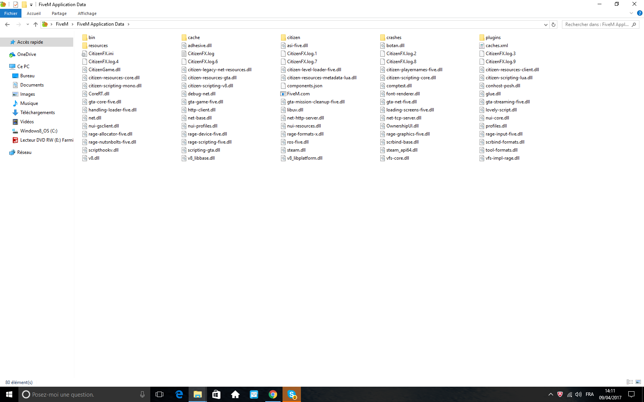The height and width of the screenshot is (402, 644).
Task: Click the search box for FiveM Application Data
Action: pyautogui.click(x=600, y=25)
